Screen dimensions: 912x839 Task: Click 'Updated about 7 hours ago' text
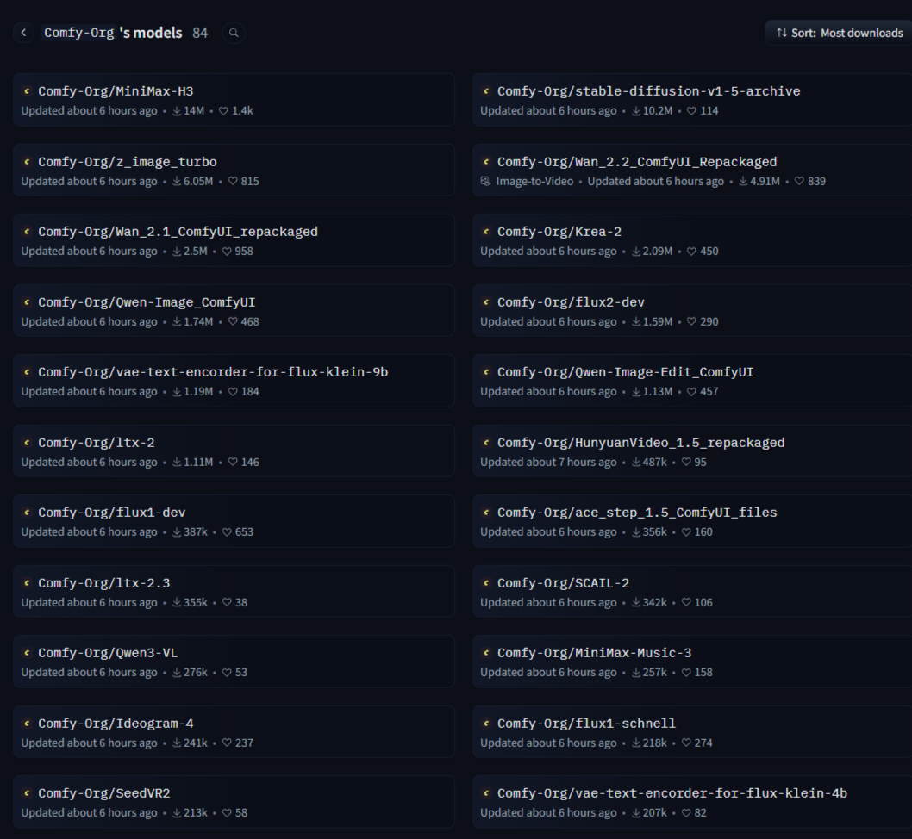[x=548, y=463]
